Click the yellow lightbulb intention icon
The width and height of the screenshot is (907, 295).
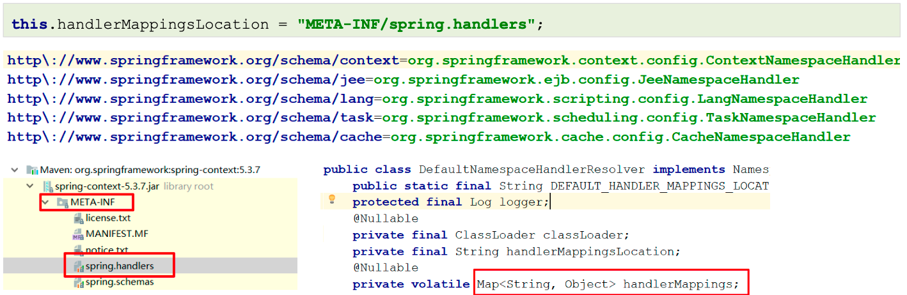(x=332, y=200)
